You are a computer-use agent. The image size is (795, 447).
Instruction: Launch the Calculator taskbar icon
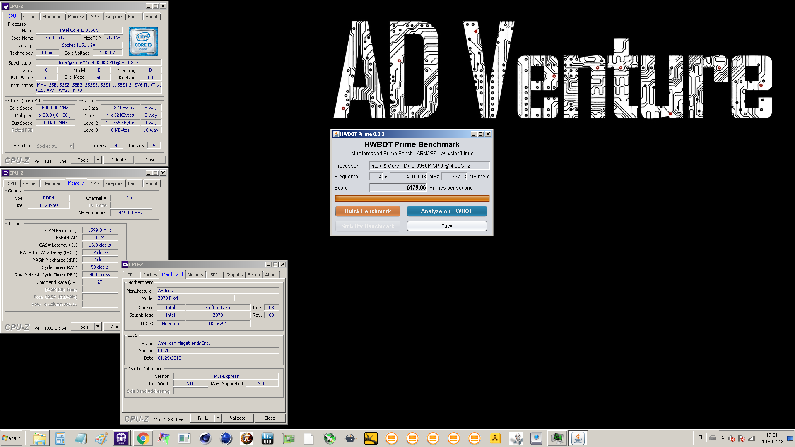[60, 438]
